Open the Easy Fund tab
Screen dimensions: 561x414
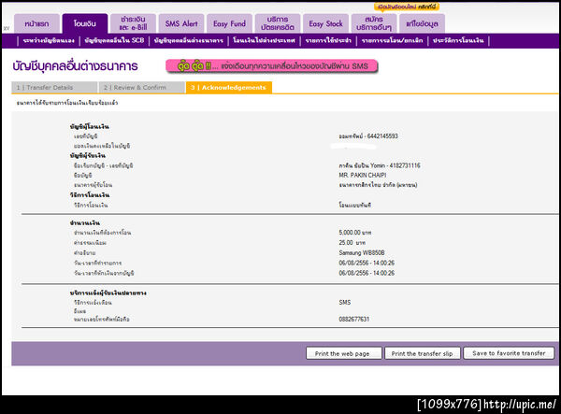tap(229, 23)
